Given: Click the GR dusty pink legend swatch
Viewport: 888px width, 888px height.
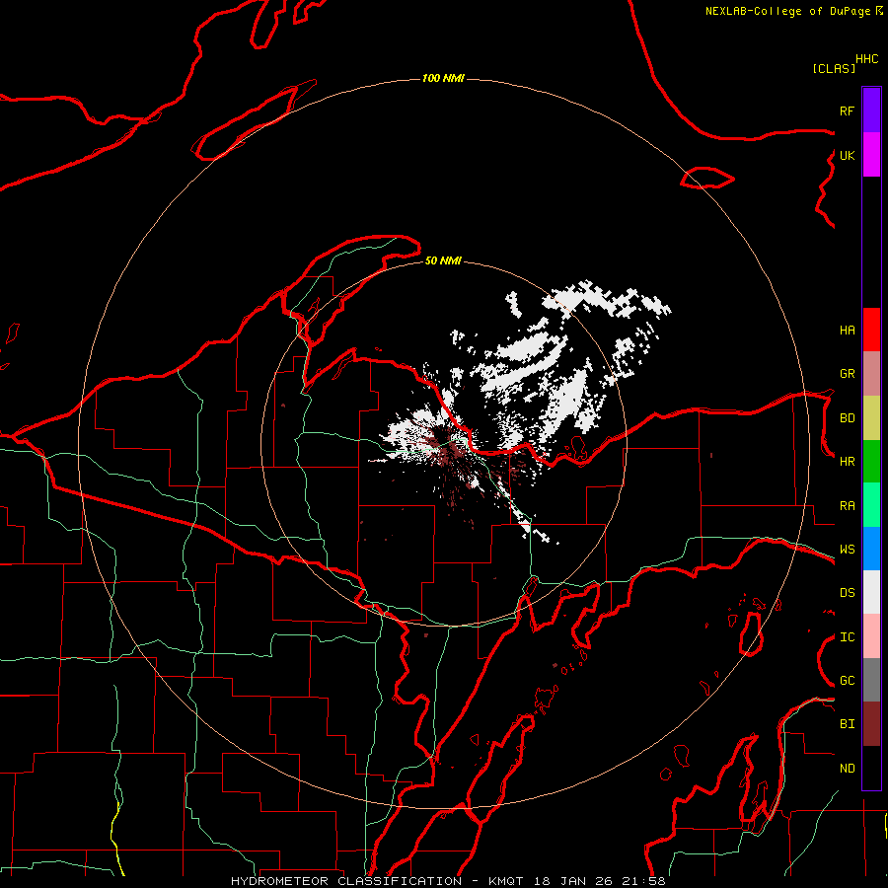Looking at the screenshot, I should click(x=871, y=374).
